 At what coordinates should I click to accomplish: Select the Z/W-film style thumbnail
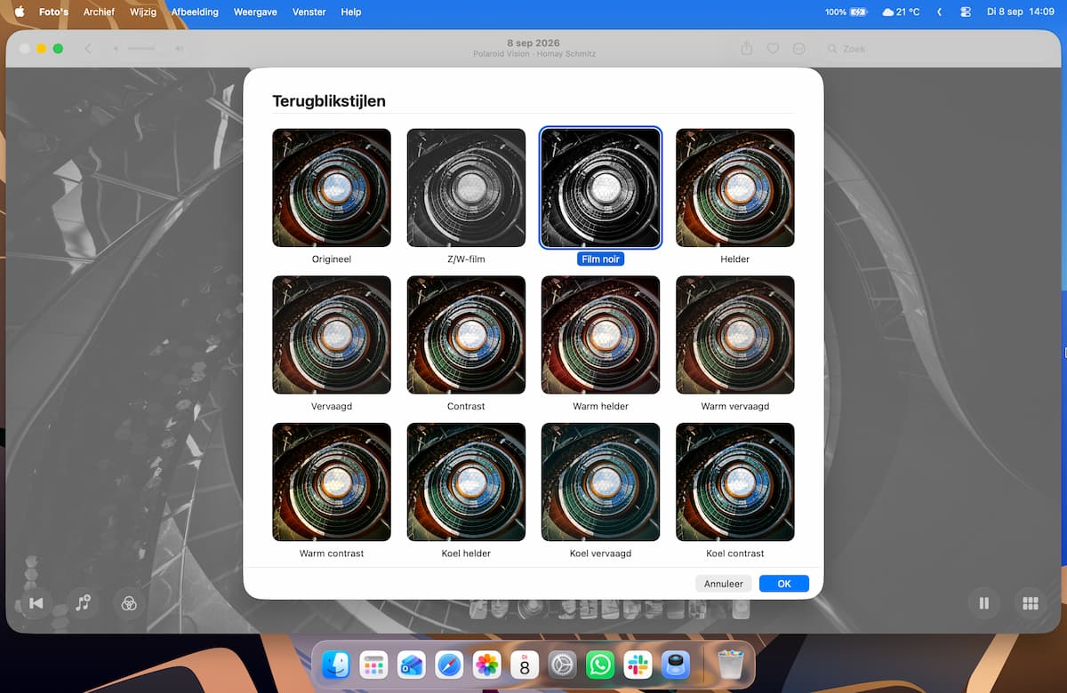pyautogui.click(x=466, y=188)
